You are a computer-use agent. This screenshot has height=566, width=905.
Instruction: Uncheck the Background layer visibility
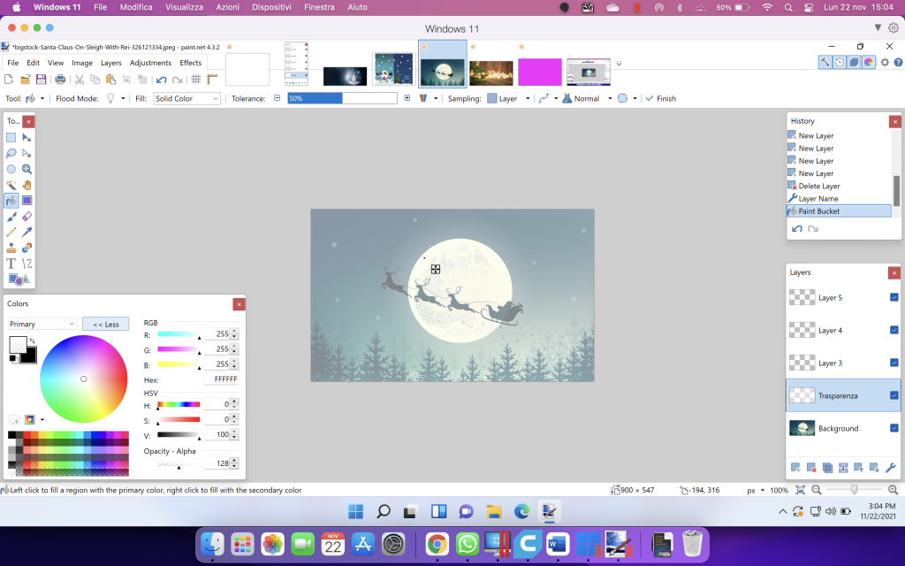(894, 428)
